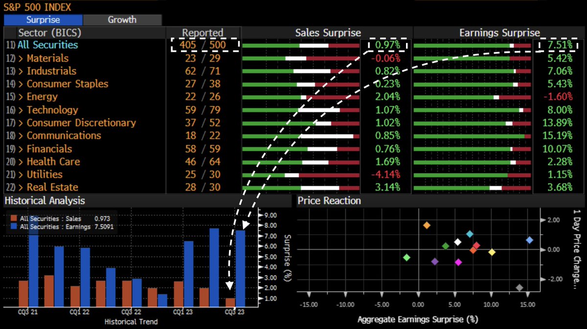This screenshot has height=329, width=587.
Task: Click the white diamond scatter marker
Action: [x=458, y=242]
